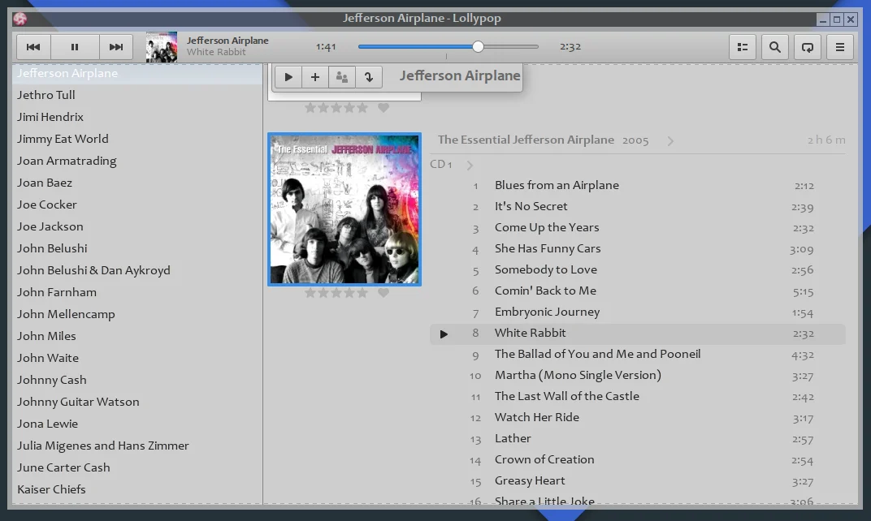871x521 pixels.
Task: Expand the album menu chevron after 2005
Action: tap(670, 141)
